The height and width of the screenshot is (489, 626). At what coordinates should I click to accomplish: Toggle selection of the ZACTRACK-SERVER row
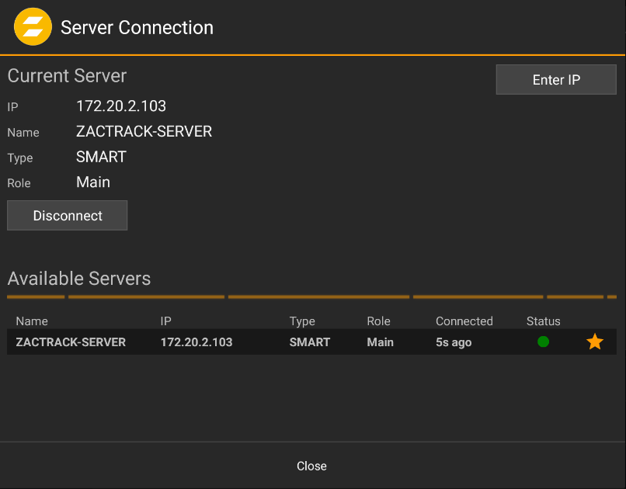pyautogui.click(x=233, y=342)
